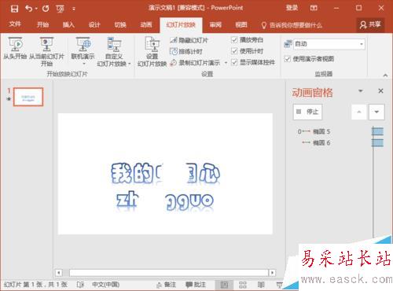Click timing bar for 椭圆 5
Screen dimensions: 393x291
pos(378,131)
